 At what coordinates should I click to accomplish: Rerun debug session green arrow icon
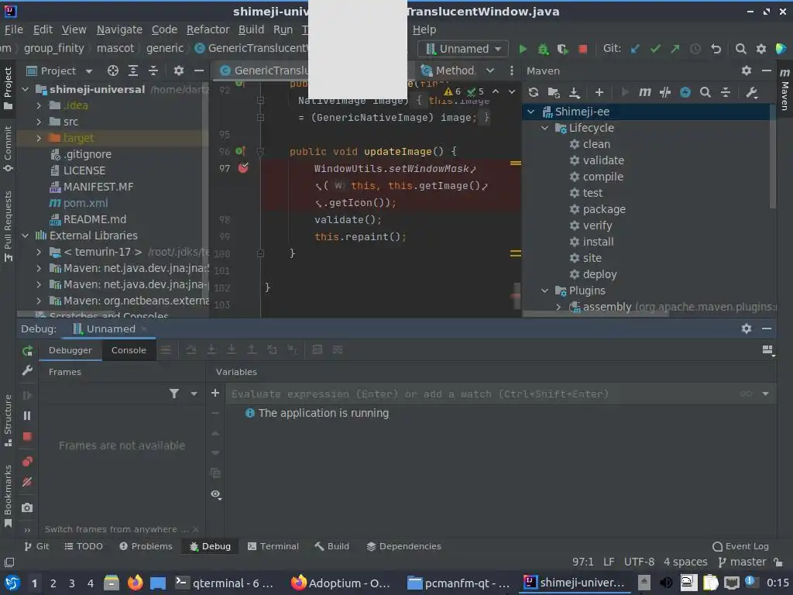pyautogui.click(x=27, y=350)
